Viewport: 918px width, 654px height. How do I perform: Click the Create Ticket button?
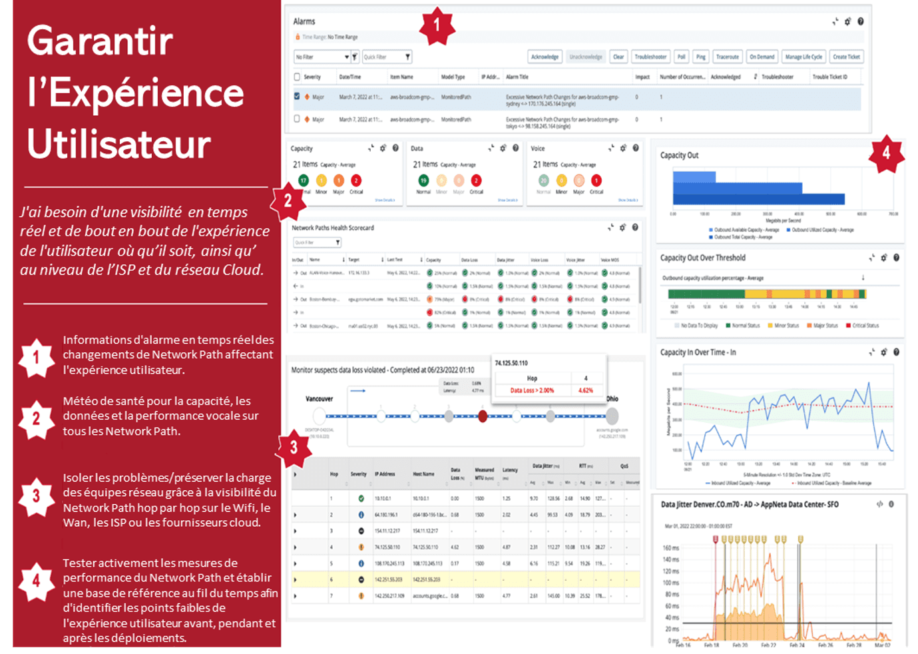point(846,57)
